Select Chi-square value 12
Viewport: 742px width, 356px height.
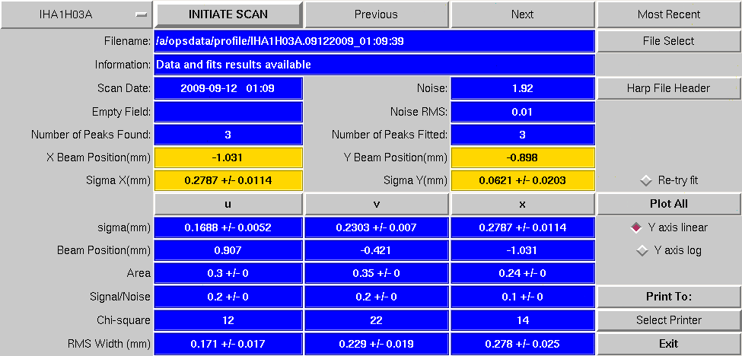(228, 320)
